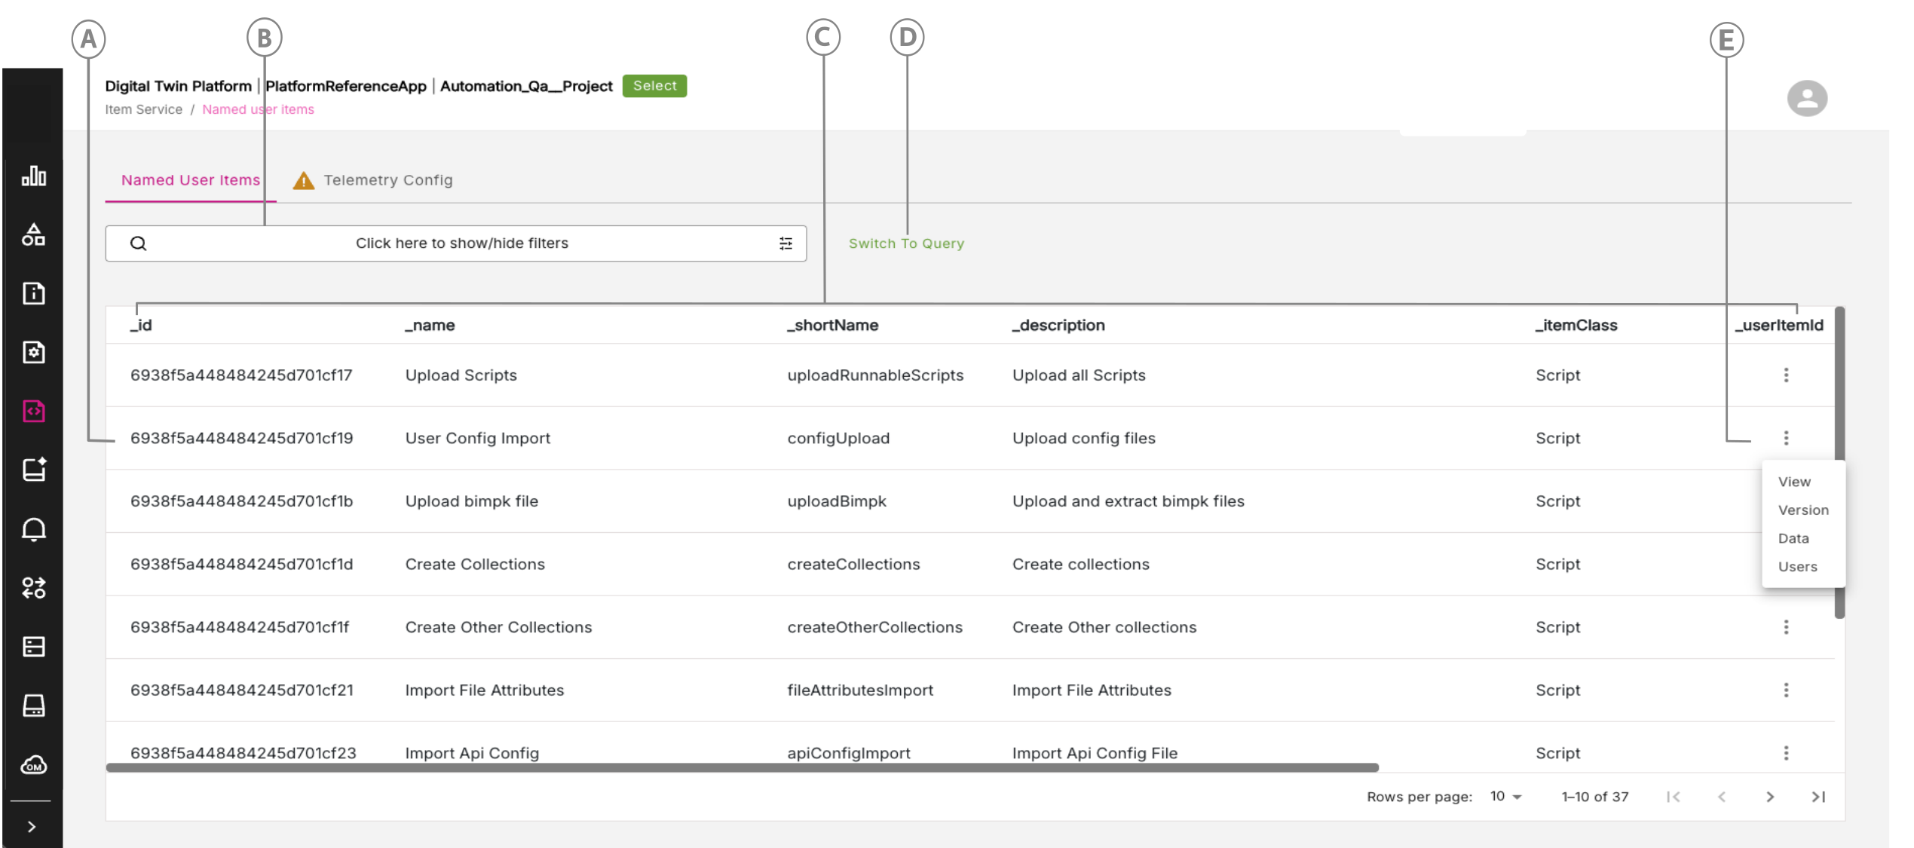Open the cloud OM sidebar icon

click(x=34, y=765)
